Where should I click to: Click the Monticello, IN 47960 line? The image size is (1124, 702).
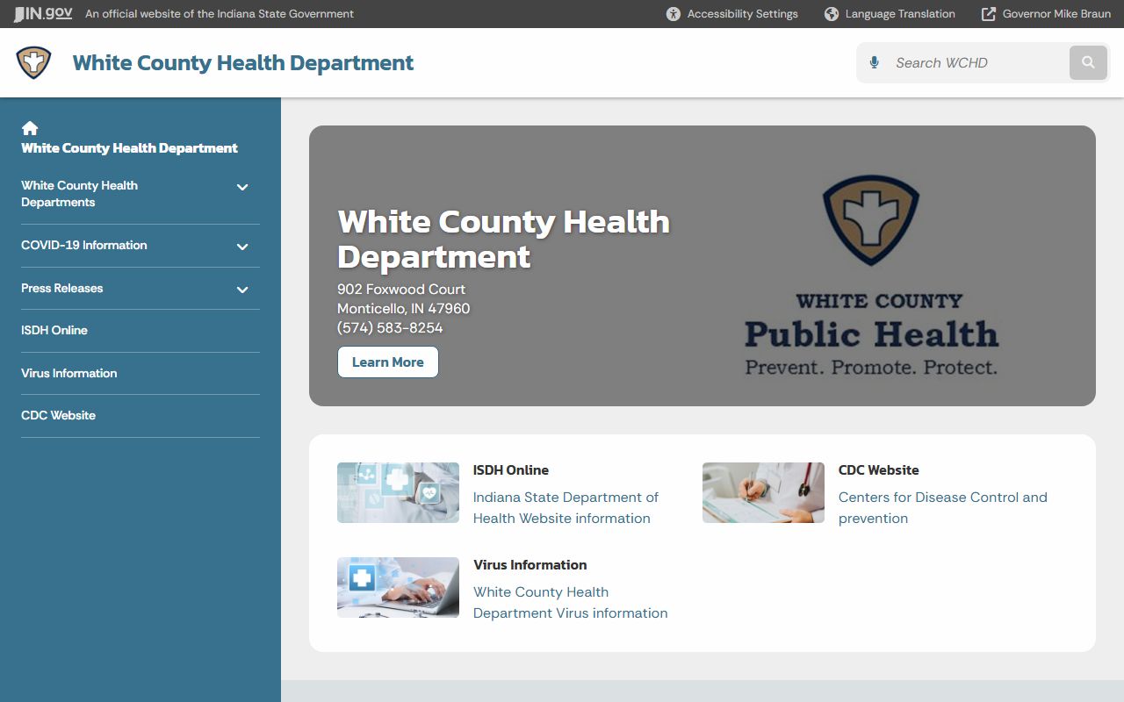[x=404, y=308]
